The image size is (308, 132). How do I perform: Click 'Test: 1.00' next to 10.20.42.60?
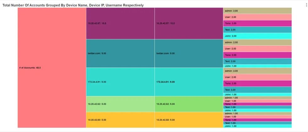(x=257, y=123)
